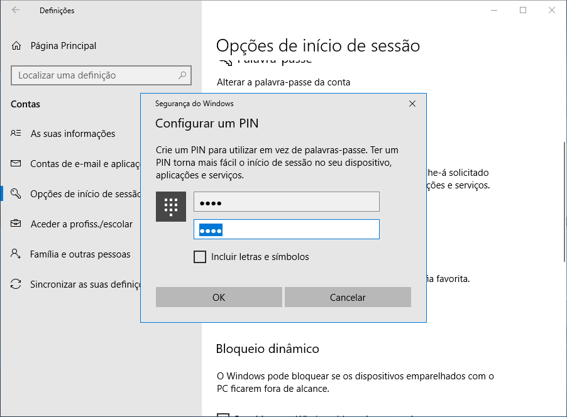Image resolution: width=567 pixels, height=417 pixels.
Task: Click the first PIN entry field
Action: click(287, 202)
